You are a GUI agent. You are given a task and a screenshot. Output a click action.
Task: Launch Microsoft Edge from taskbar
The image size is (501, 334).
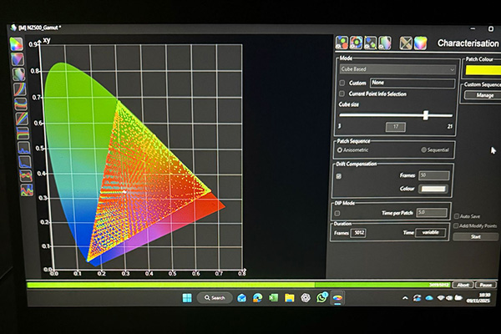(x=257, y=298)
